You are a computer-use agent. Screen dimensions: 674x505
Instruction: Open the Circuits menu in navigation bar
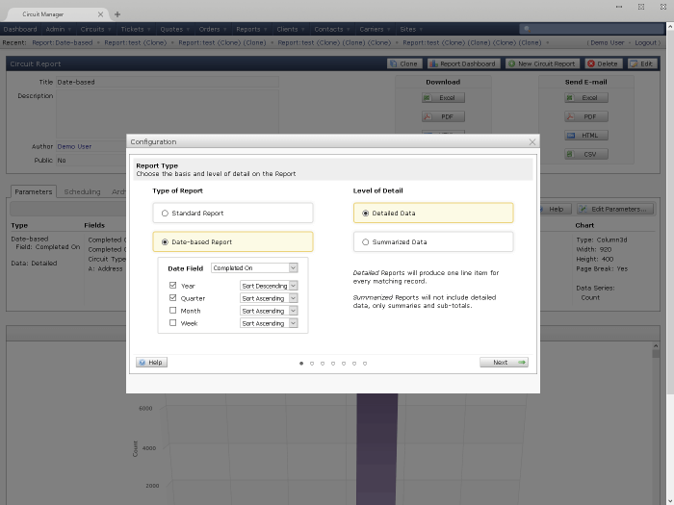click(x=94, y=29)
